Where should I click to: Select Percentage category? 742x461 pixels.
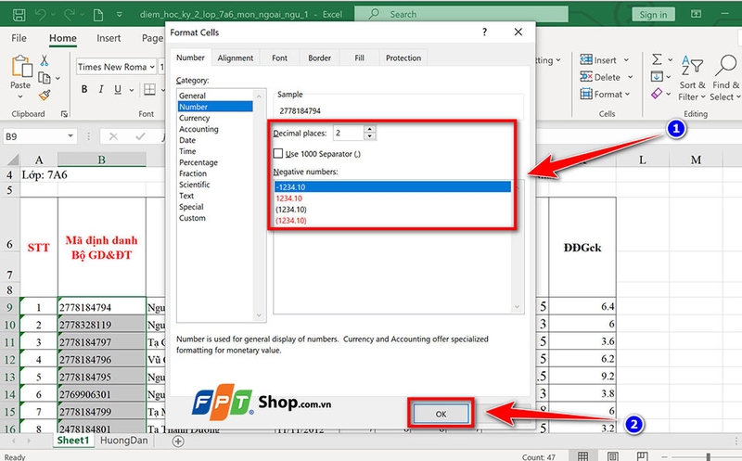pos(215,162)
